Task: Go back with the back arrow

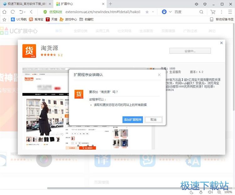Action: 31,12
